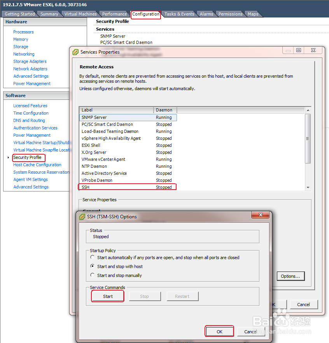Viewport: 329px width, 343px height.
Task: Switch to the Getting Started tab
Action: (x=20, y=14)
